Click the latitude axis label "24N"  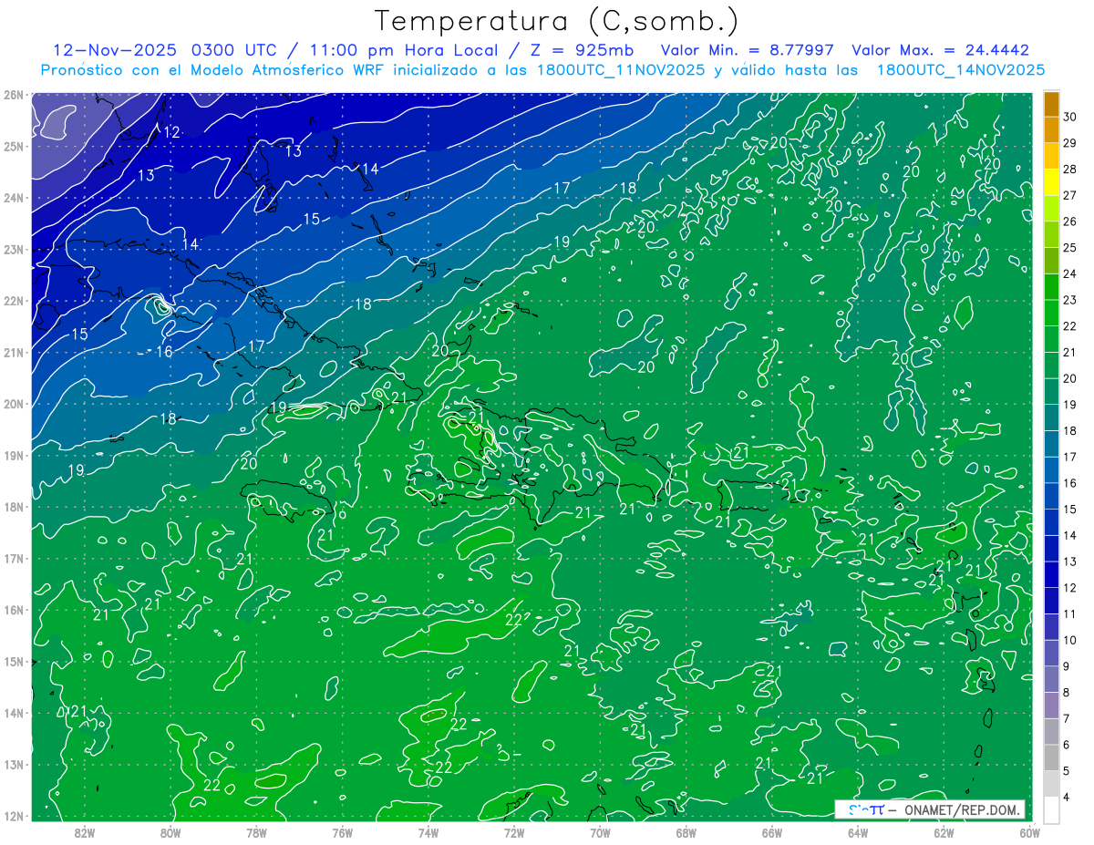coord(14,198)
